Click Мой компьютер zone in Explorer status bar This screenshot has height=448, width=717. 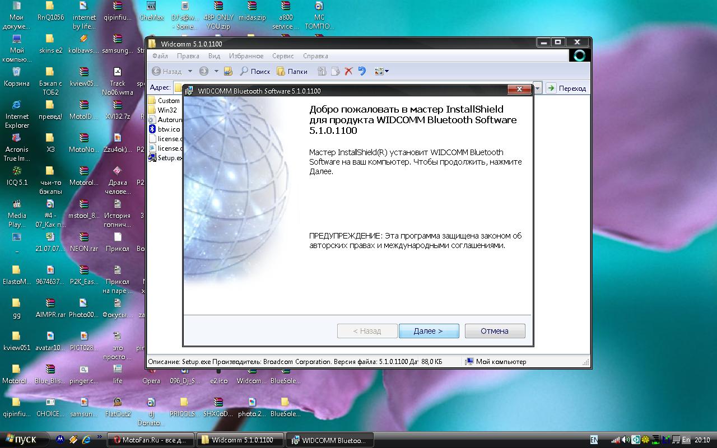tap(495, 362)
